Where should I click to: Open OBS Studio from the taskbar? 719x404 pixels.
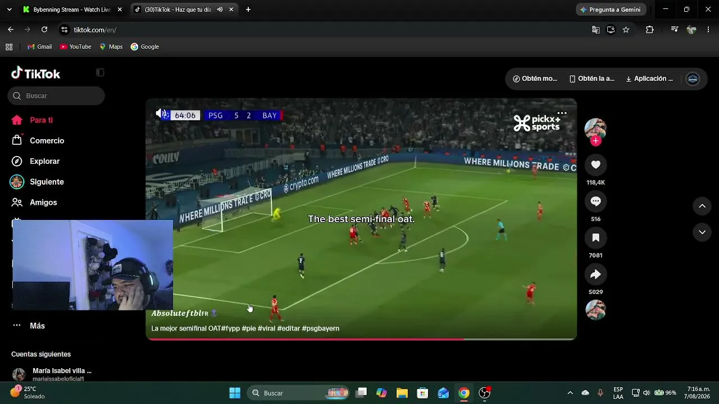(485, 393)
